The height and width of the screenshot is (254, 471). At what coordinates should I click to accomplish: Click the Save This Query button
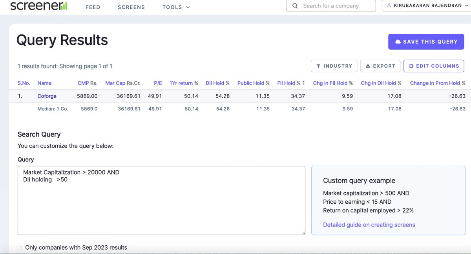point(426,42)
